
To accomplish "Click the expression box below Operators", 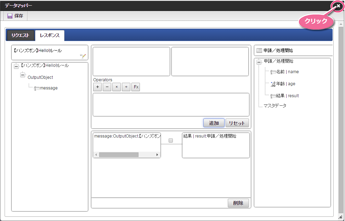I will click(x=171, y=105).
